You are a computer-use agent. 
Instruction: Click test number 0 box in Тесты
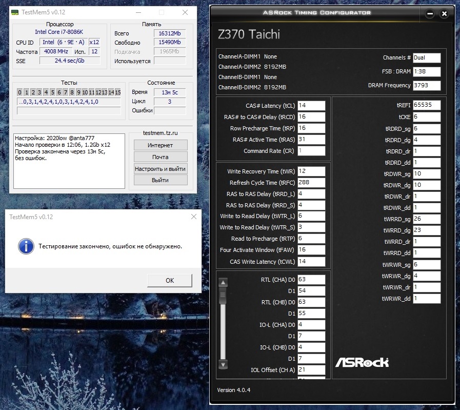click(x=19, y=92)
